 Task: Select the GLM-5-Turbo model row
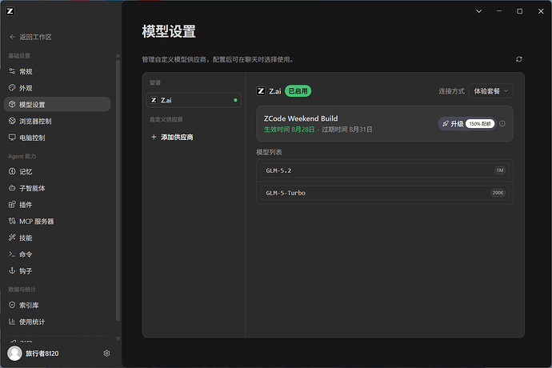coord(385,193)
